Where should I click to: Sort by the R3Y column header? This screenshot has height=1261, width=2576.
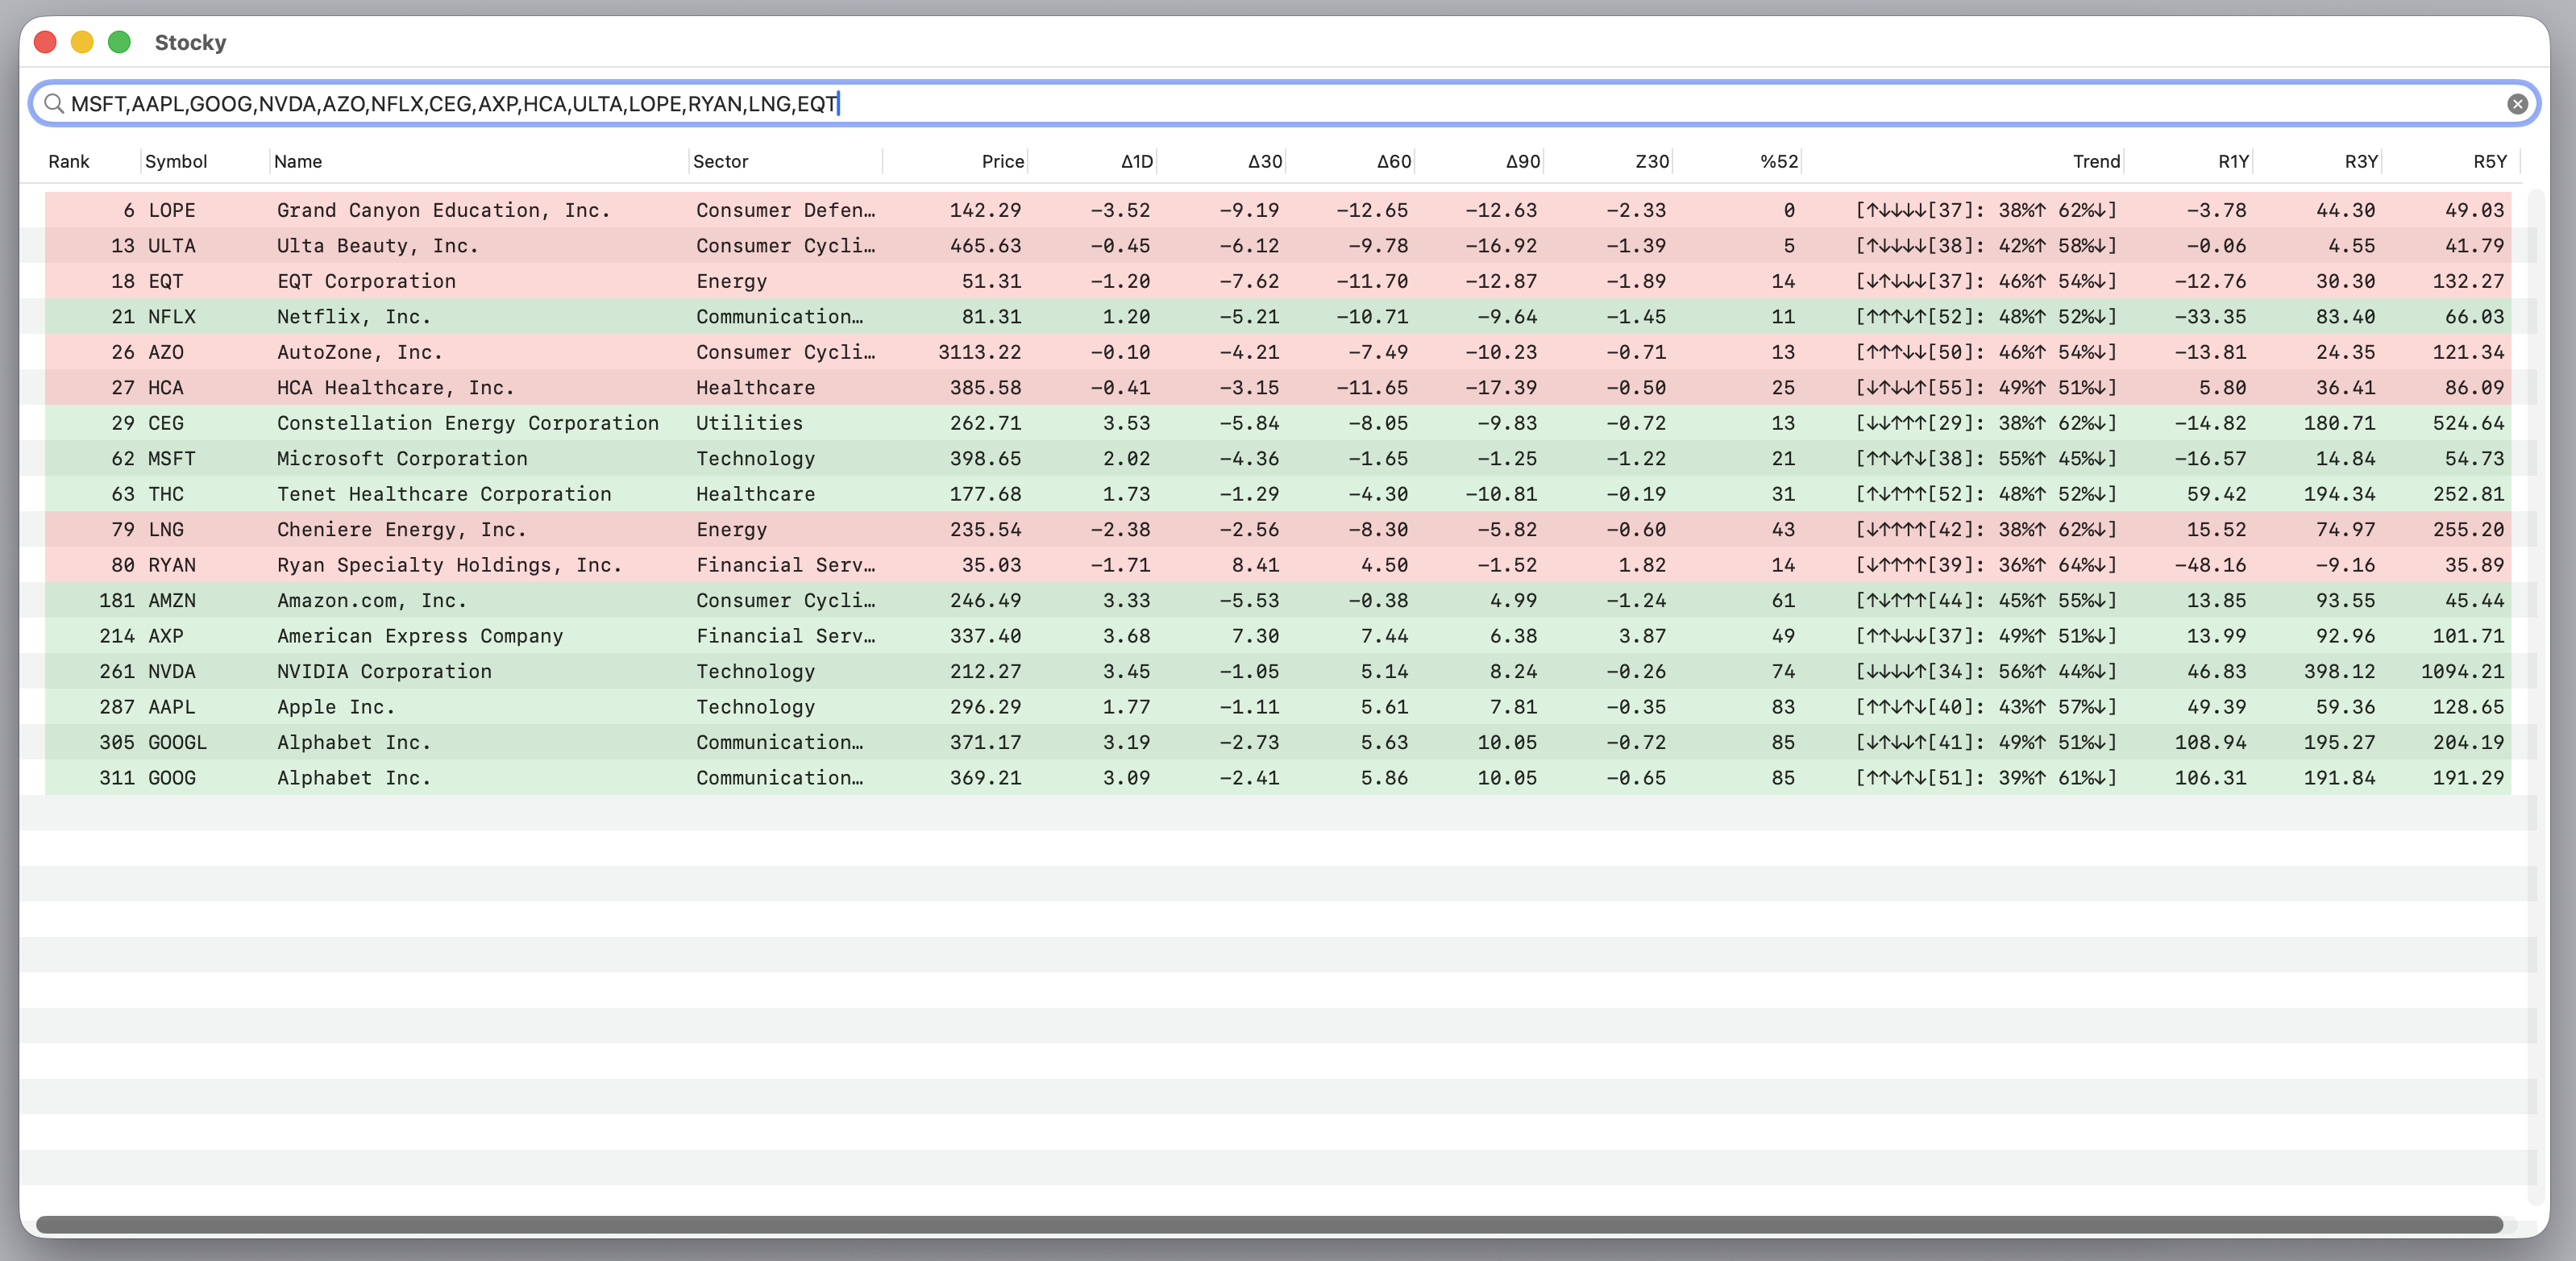click(2361, 161)
